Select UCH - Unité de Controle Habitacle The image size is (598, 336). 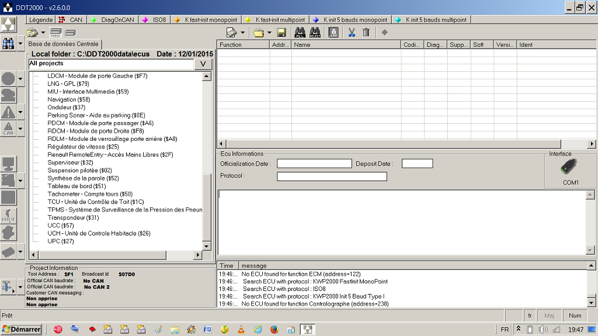click(99, 233)
